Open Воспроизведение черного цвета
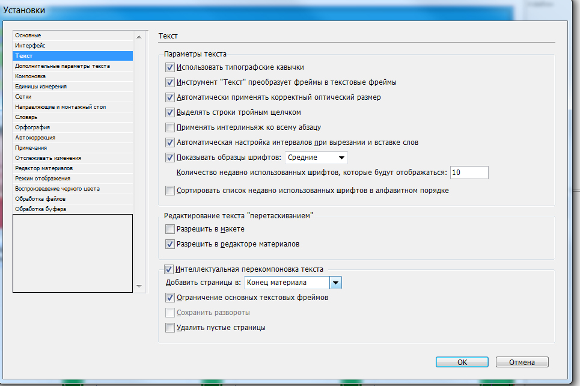Viewport: 580px width, 386px height. [73, 189]
